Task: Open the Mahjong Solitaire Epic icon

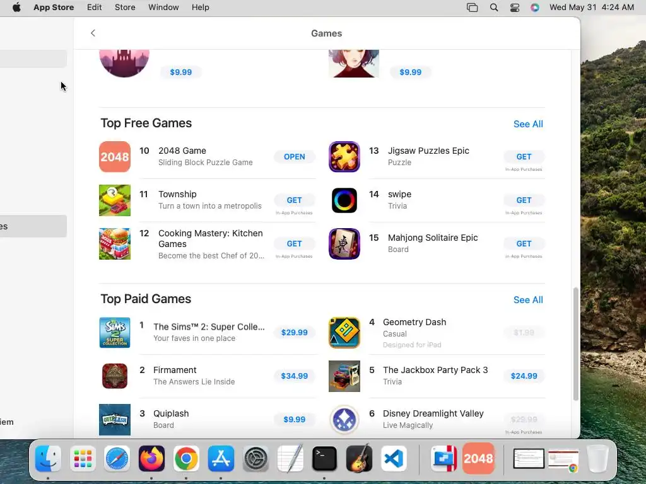Action: (x=344, y=244)
